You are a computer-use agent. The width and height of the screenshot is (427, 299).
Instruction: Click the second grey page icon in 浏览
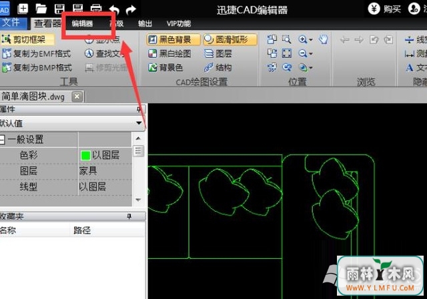tap(388, 40)
